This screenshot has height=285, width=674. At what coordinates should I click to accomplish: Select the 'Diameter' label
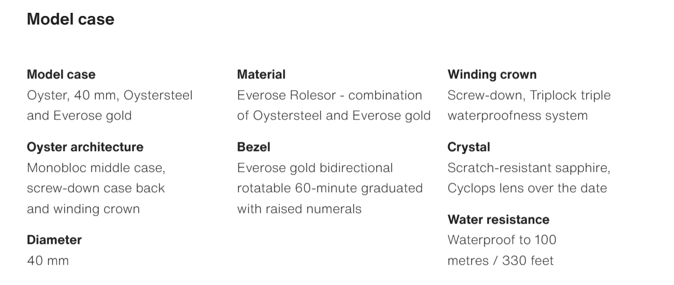tap(54, 240)
